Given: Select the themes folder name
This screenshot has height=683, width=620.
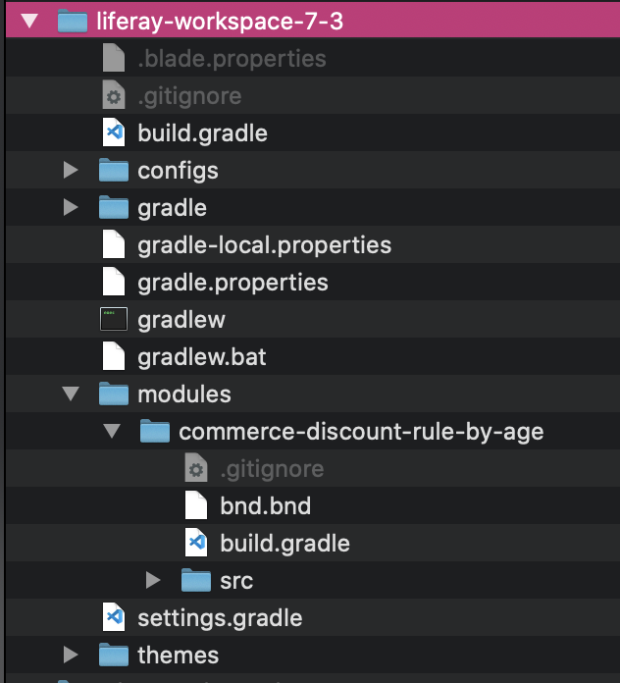Looking at the screenshot, I should pyautogui.click(x=179, y=656).
